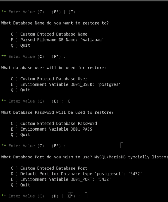
Task: Click Quit option under the Database Name question
Action: [20, 45]
